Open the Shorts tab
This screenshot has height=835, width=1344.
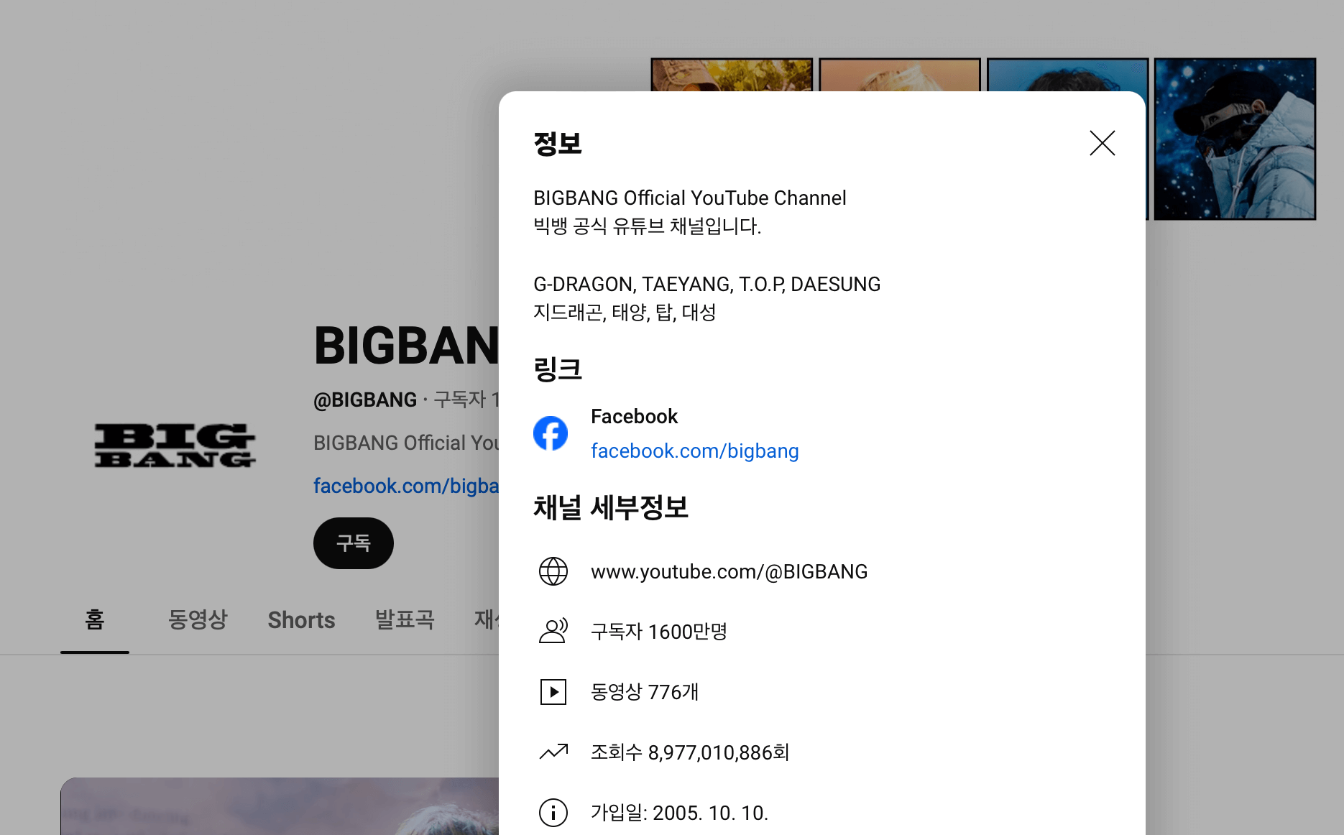tap(301, 620)
